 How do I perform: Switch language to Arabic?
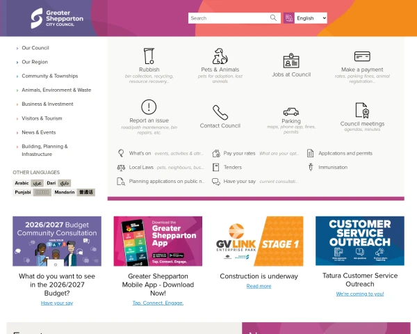pyautogui.click(x=28, y=183)
